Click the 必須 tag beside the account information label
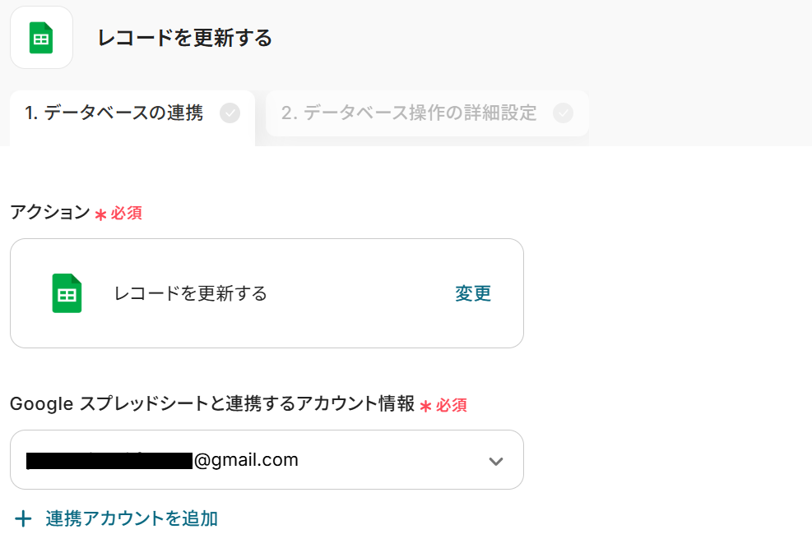 click(x=452, y=405)
